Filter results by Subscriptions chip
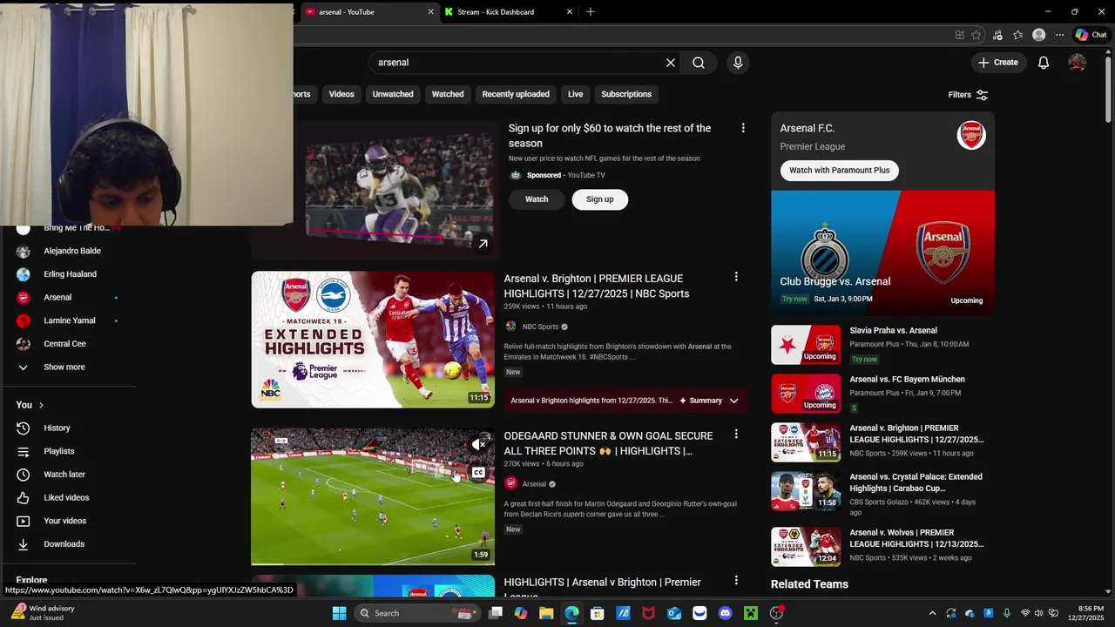 click(x=626, y=94)
